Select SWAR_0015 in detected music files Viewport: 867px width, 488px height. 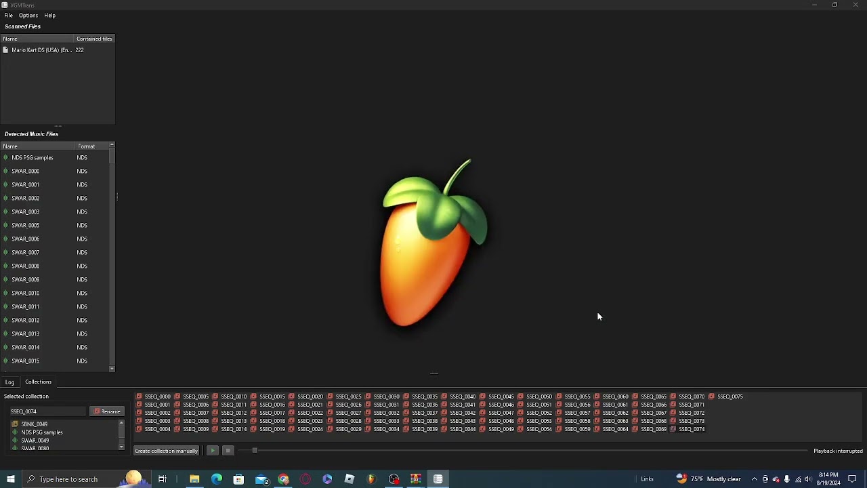56,361
